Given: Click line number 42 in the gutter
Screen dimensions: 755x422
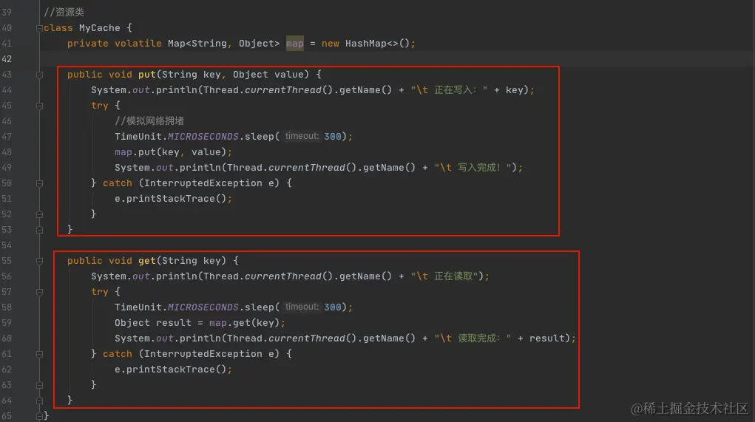Looking at the screenshot, I should tap(7, 58).
